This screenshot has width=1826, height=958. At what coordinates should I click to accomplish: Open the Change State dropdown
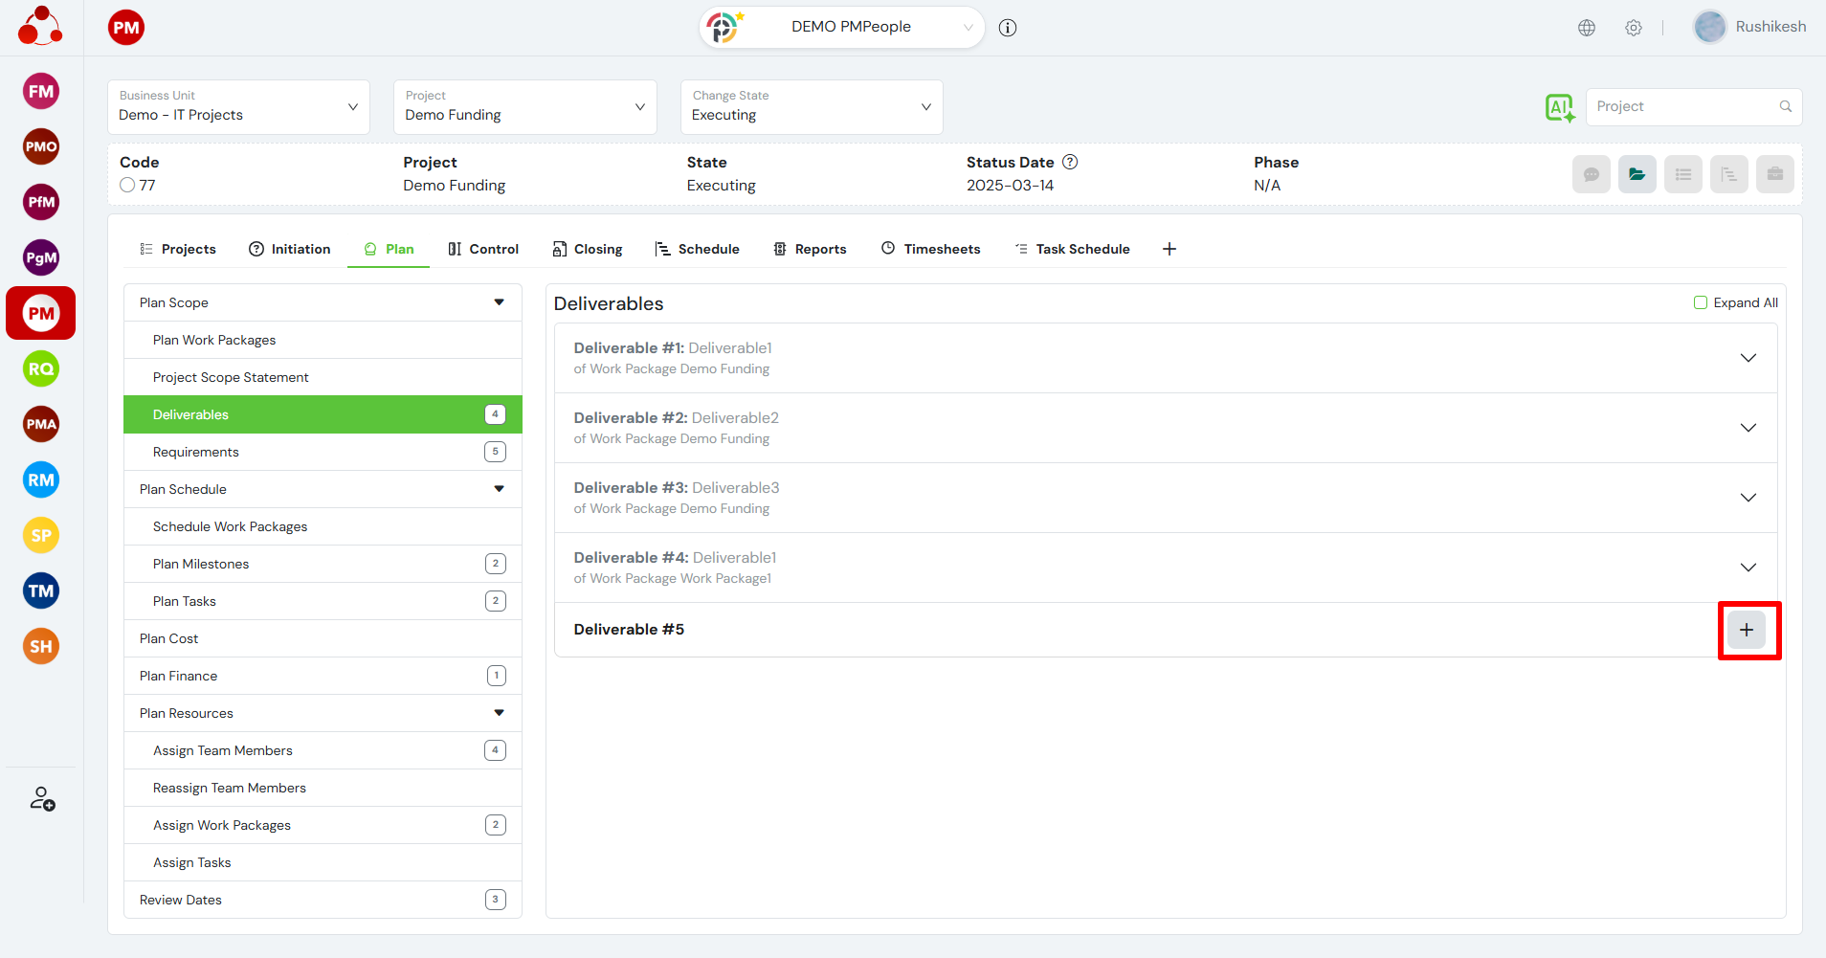point(811,107)
